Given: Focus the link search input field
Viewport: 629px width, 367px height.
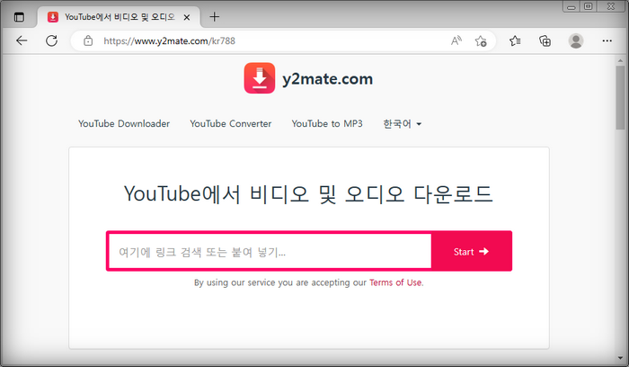Looking at the screenshot, I should pyautogui.click(x=270, y=251).
